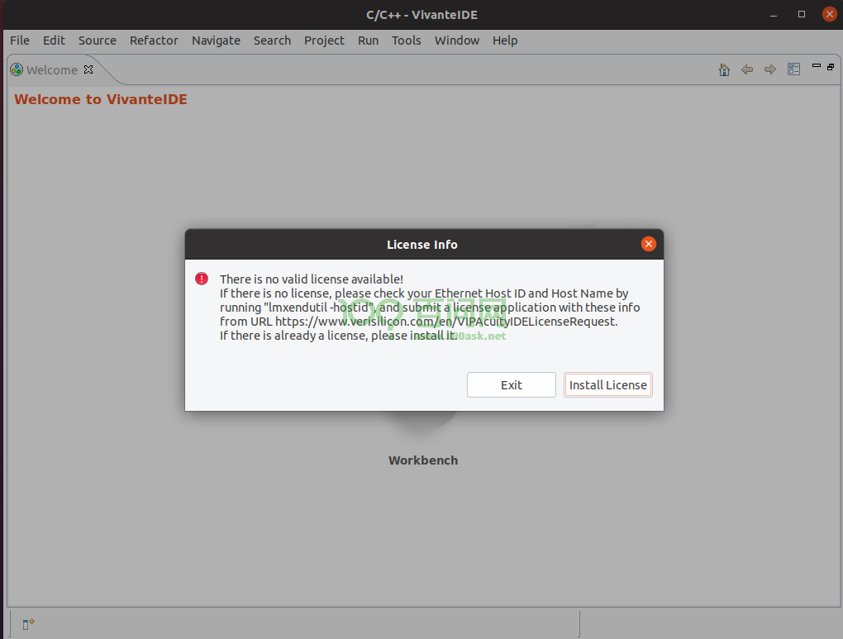Open the Navigate menu
The image size is (843, 639).
click(x=216, y=41)
